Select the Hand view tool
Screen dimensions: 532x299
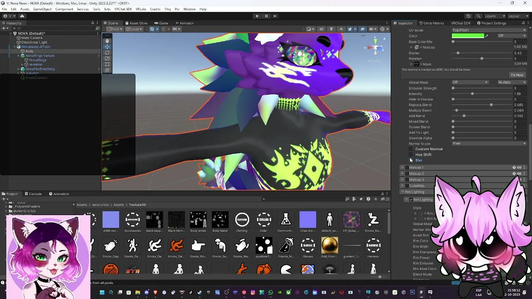click(x=107, y=41)
